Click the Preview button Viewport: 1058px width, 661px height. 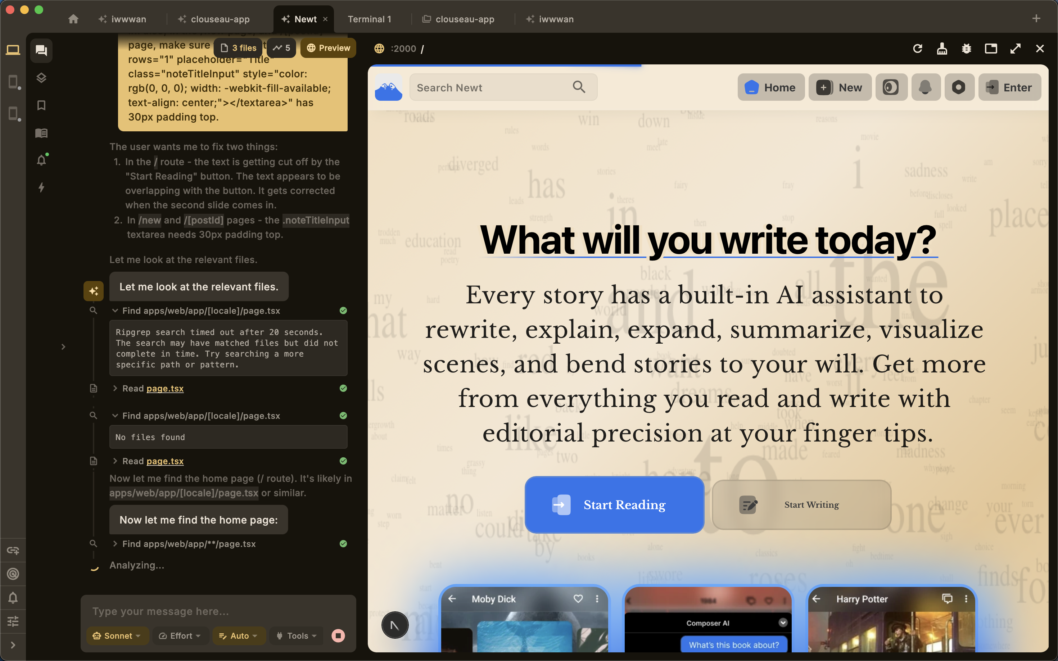(328, 47)
